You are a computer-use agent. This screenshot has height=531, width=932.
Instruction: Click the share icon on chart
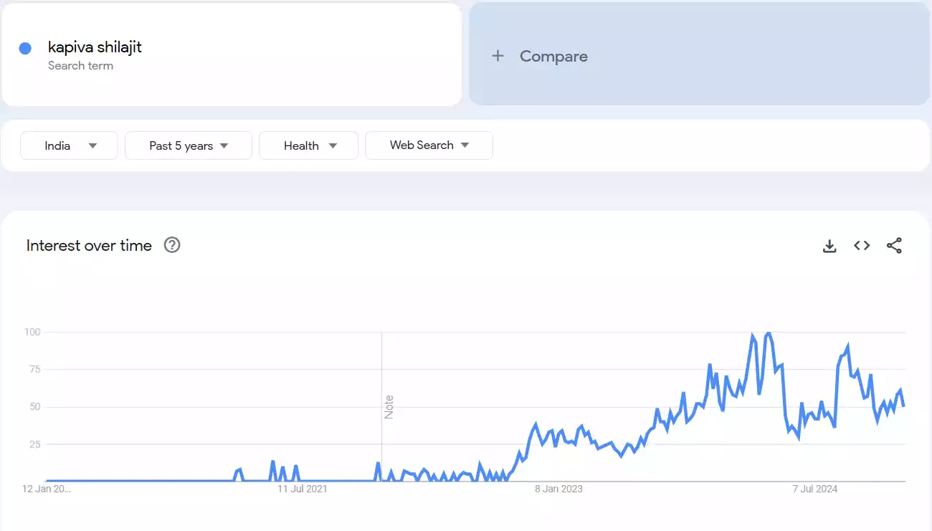(x=894, y=246)
